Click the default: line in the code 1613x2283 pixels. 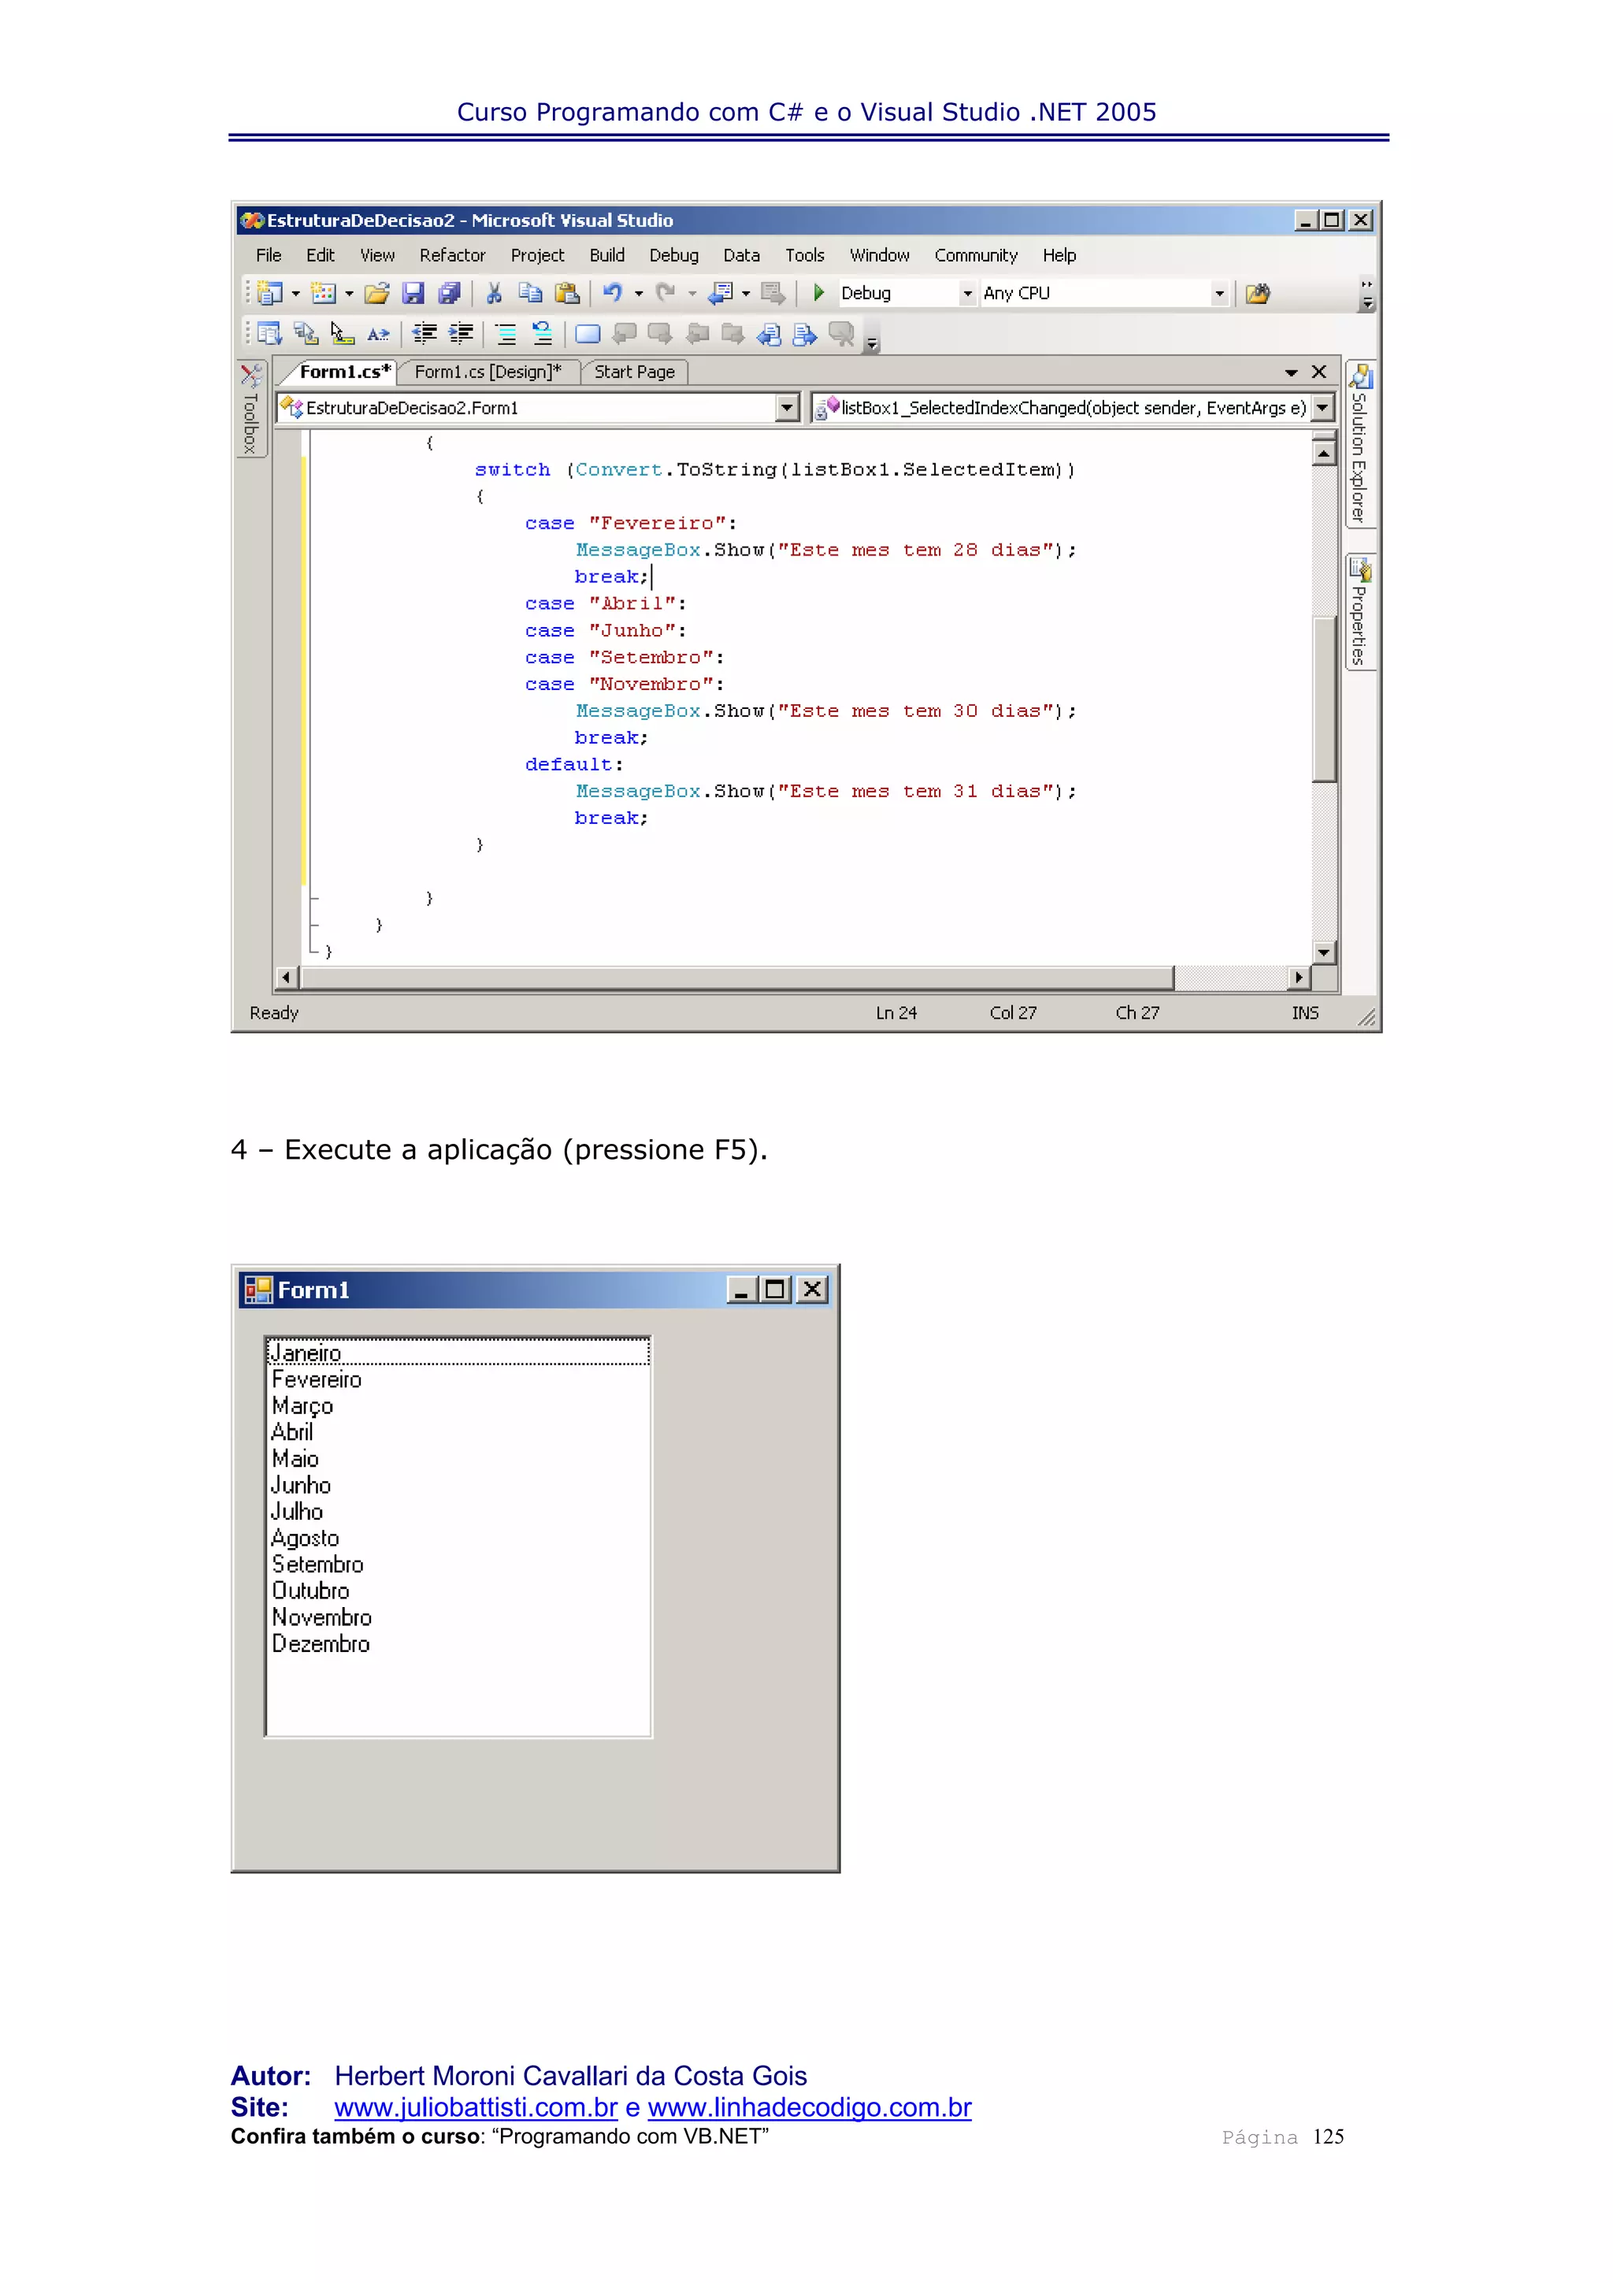pos(574,765)
